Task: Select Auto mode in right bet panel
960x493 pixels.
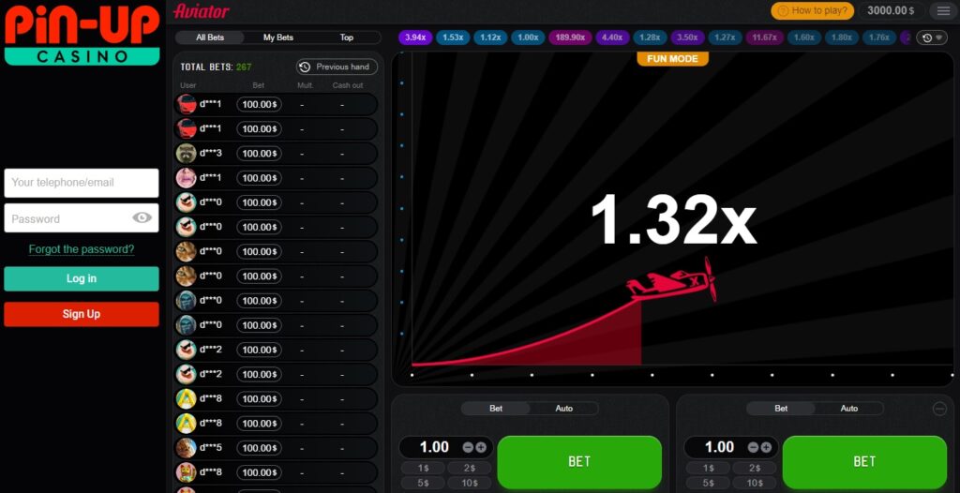Action: (x=849, y=409)
